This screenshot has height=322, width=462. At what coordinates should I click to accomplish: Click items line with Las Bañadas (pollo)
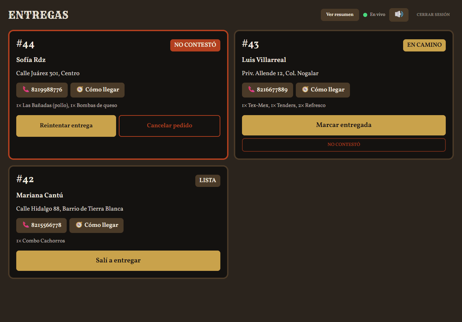pyautogui.click(x=67, y=106)
